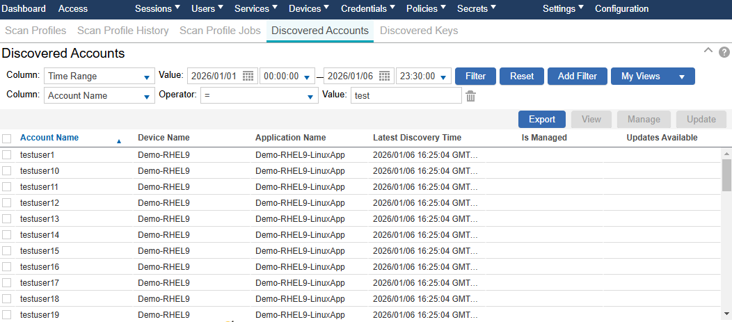Collapse the filter panel with the caret icon
Image resolution: width=732 pixels, height=322 pixels.
(x=708, y=51)
